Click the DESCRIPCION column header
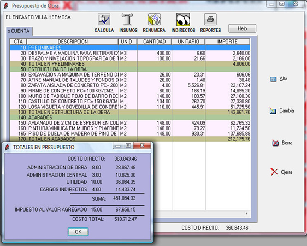 click(x=73, y=42)
